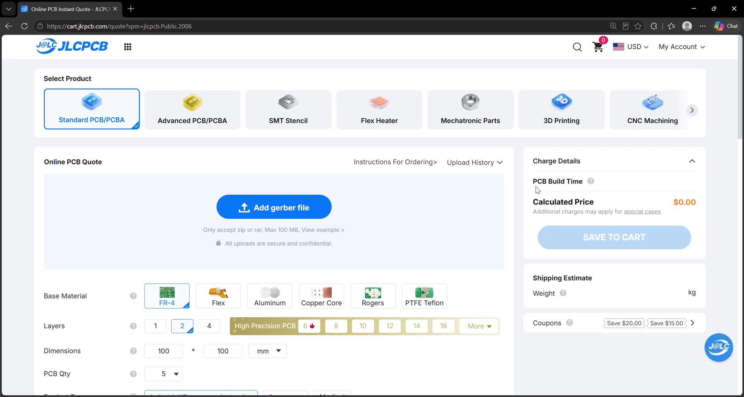
Task: Select the CNC Machining product
Action: [x=653, y=110]
